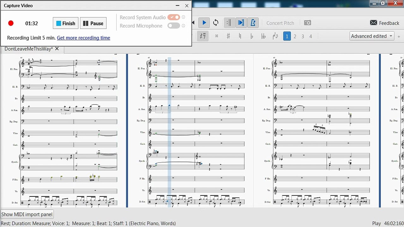Click the plus button beside workspace dropdown

click(x=399, y=36)
